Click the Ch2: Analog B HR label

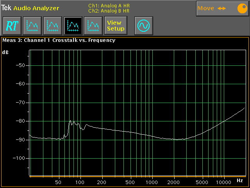[109, 11]
